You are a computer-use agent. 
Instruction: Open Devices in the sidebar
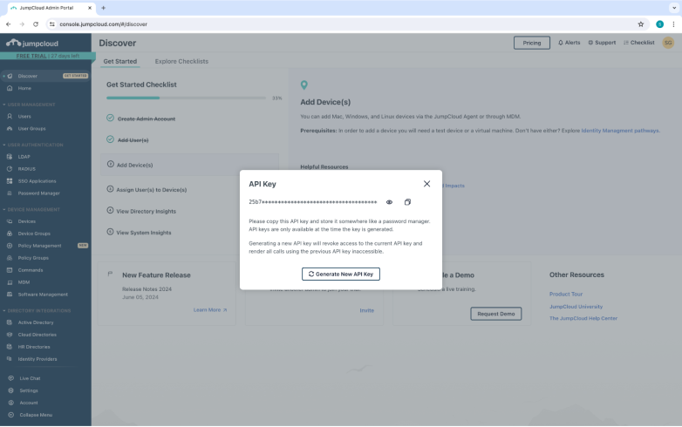pos(27,221)
